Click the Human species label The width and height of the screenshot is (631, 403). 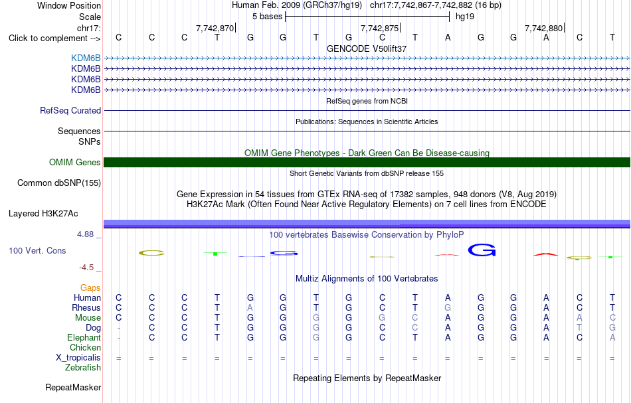click(x=87, y=297)
